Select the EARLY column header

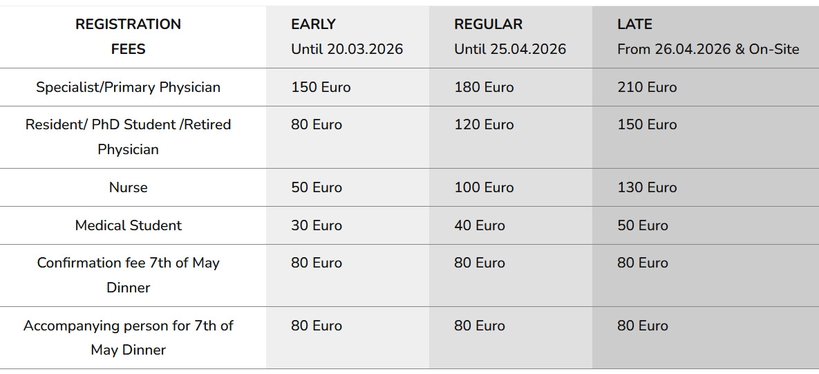(313, 24)
